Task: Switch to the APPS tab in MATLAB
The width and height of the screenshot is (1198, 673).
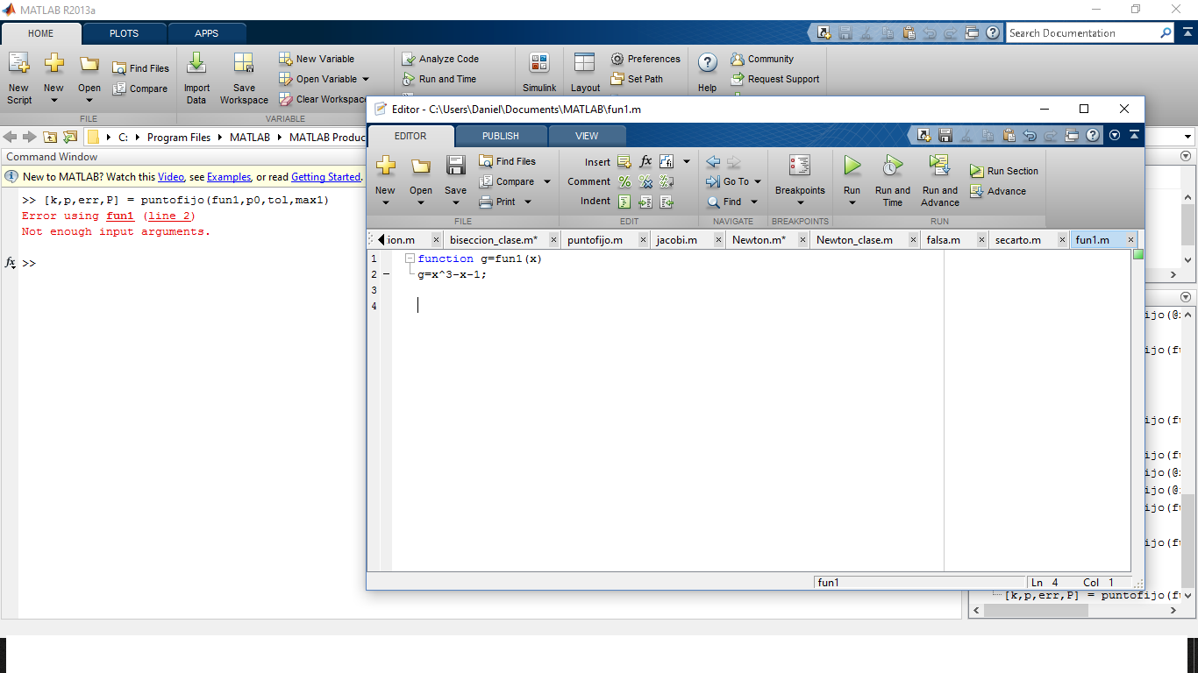Action: click(207, 33)
